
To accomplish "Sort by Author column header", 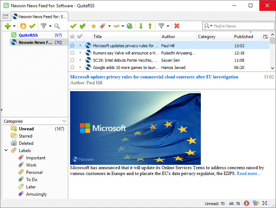I will 178,37.
